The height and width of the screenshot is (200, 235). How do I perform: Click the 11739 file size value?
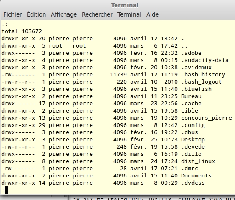coord(118,75)
